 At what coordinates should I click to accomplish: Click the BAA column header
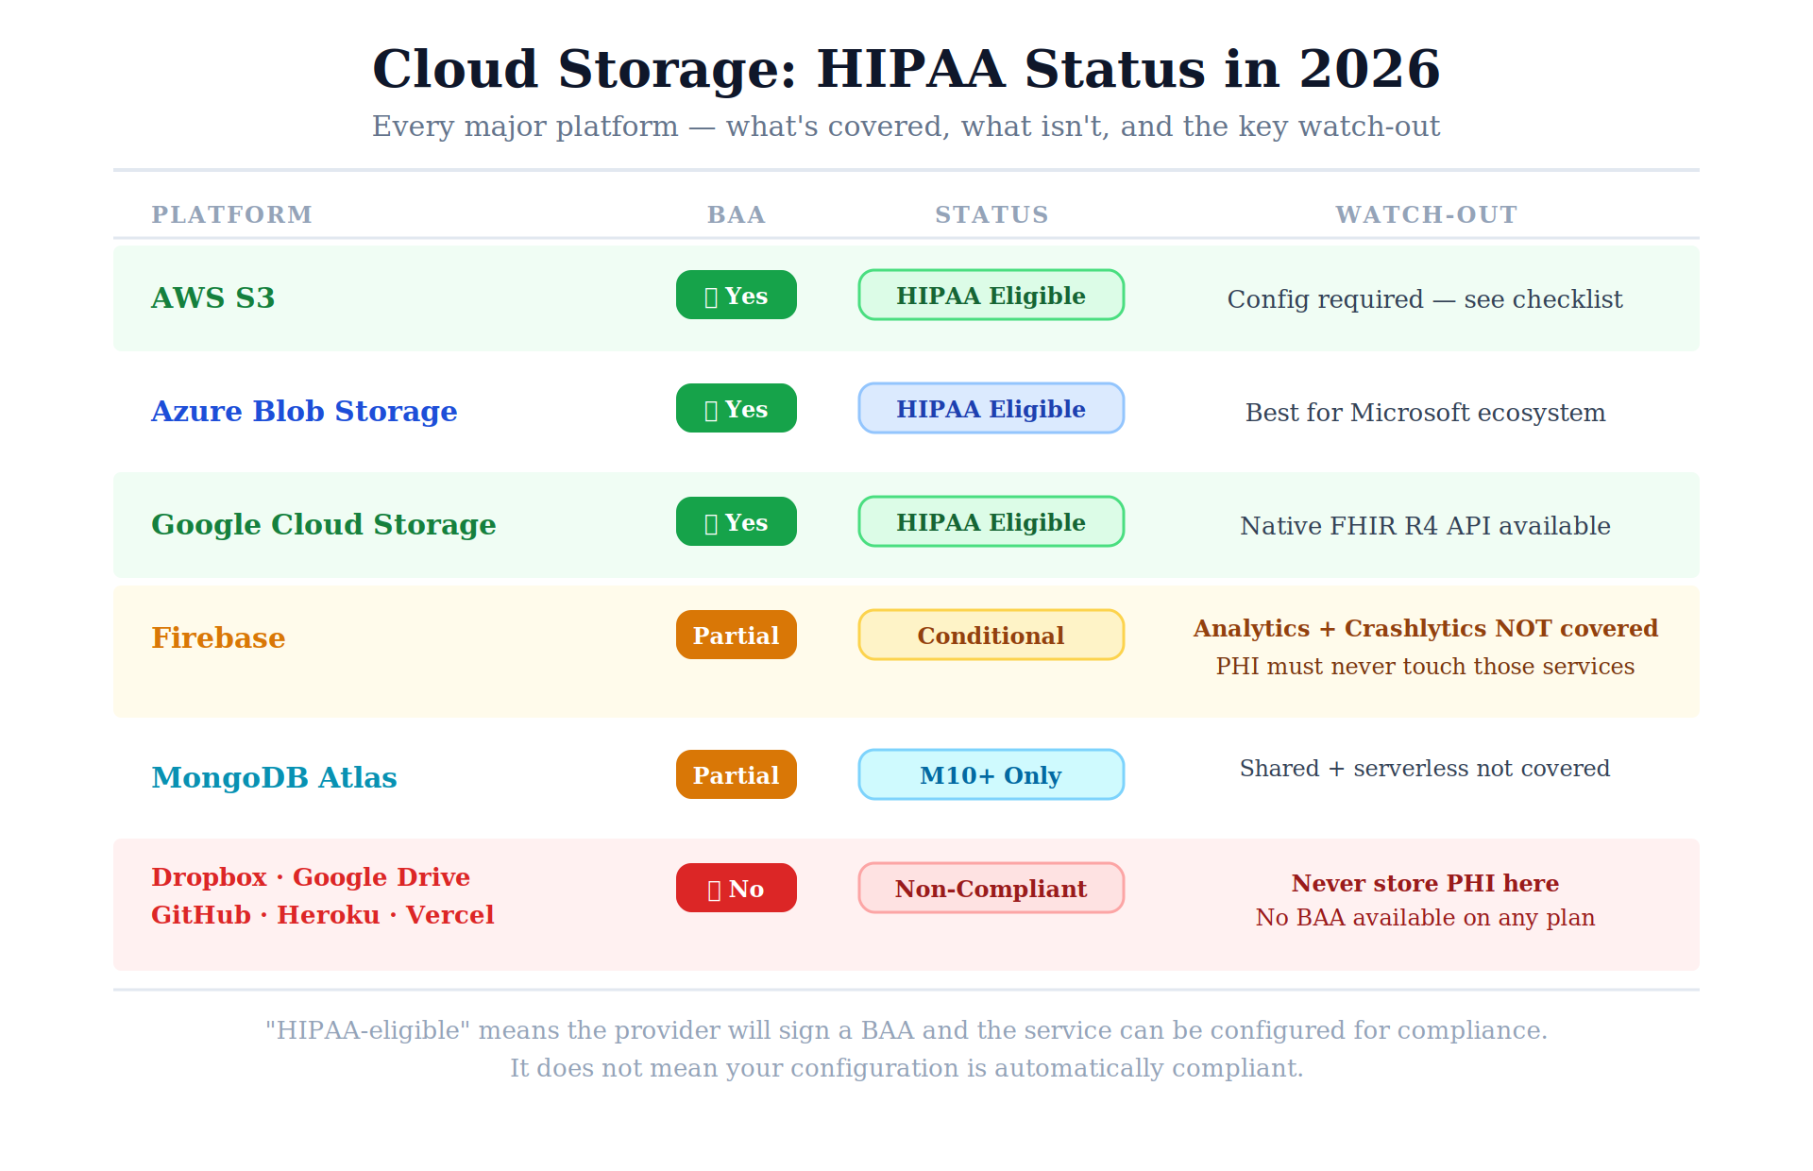pos(737,215)
